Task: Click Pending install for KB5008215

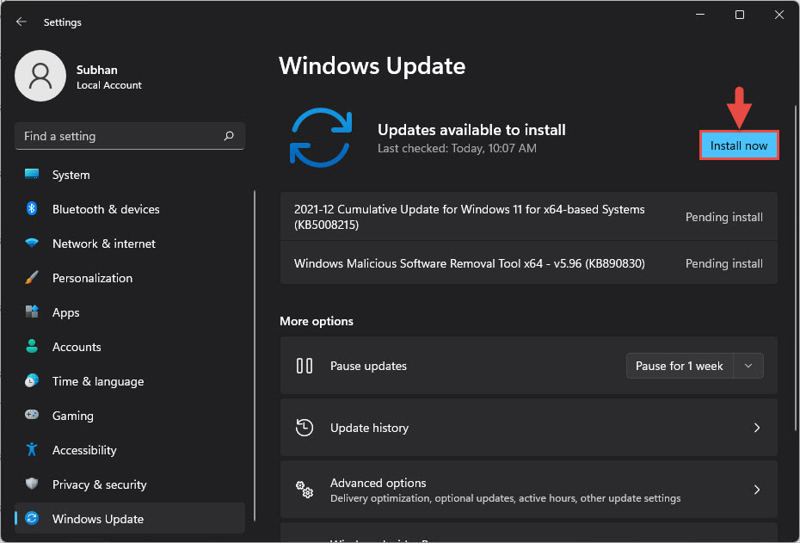Action: [724, 217]
